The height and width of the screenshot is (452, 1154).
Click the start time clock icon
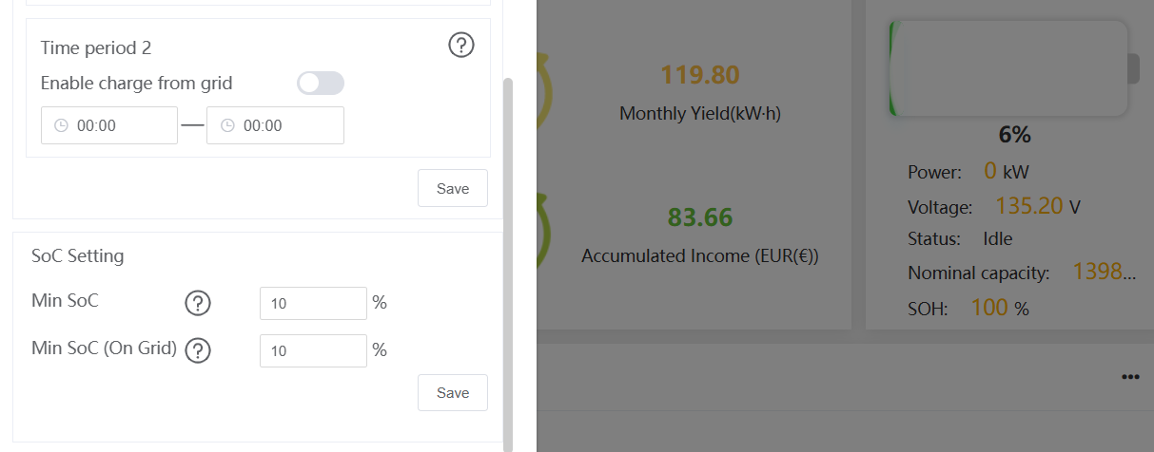point(62,125)
